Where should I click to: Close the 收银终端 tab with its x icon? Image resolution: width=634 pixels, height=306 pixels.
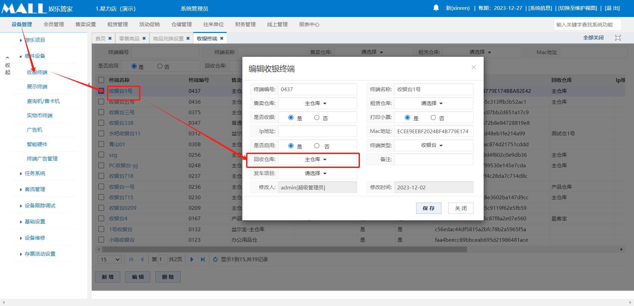222,38
